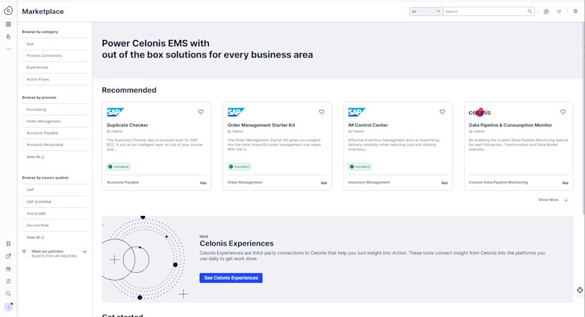Screen dimensions: 585x317
Task: Click the magnifier icon in the search box
Action: tap(529, 11)
